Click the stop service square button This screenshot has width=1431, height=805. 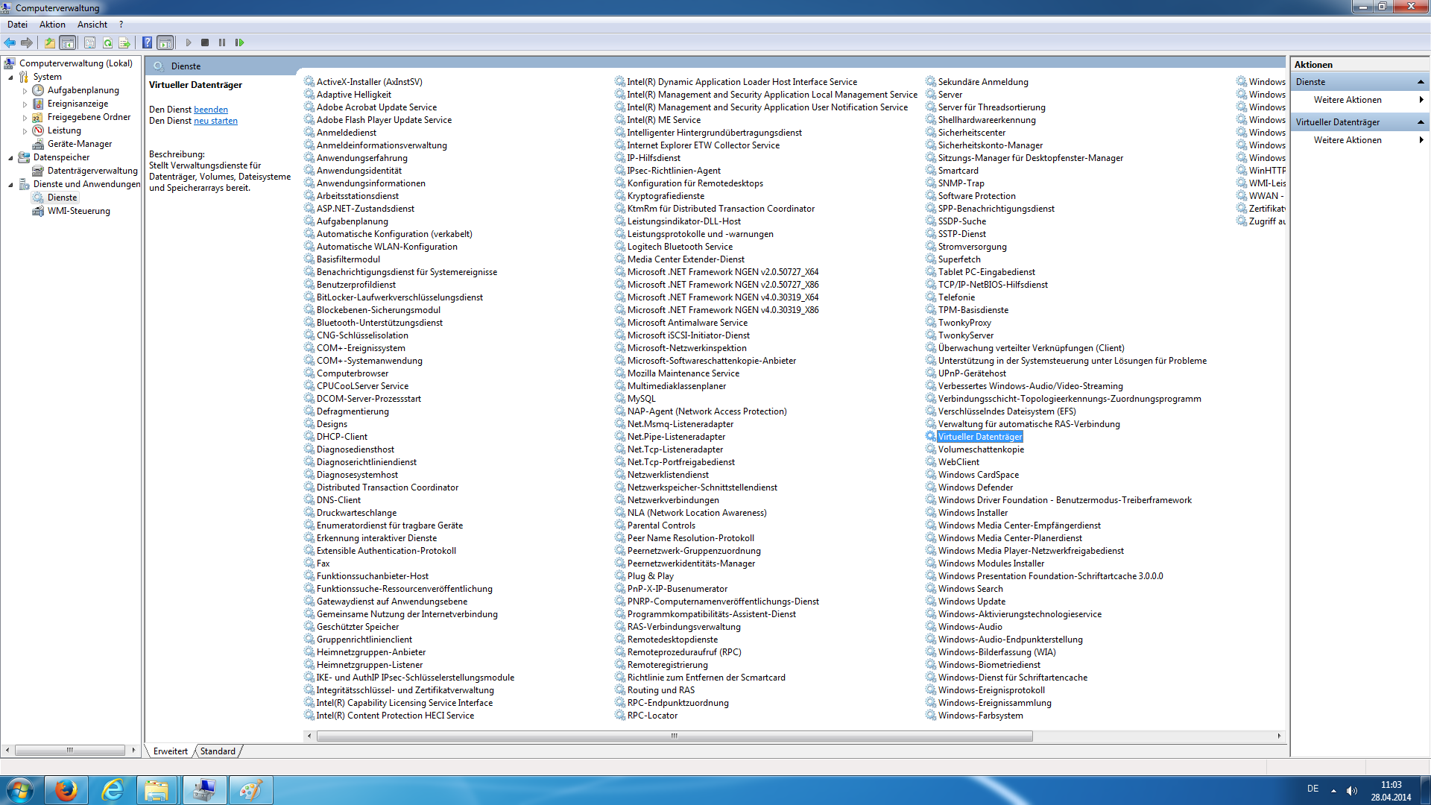coord(205,42)
